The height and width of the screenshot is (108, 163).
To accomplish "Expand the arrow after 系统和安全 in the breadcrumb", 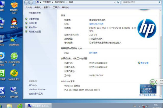I will point(67,2).
